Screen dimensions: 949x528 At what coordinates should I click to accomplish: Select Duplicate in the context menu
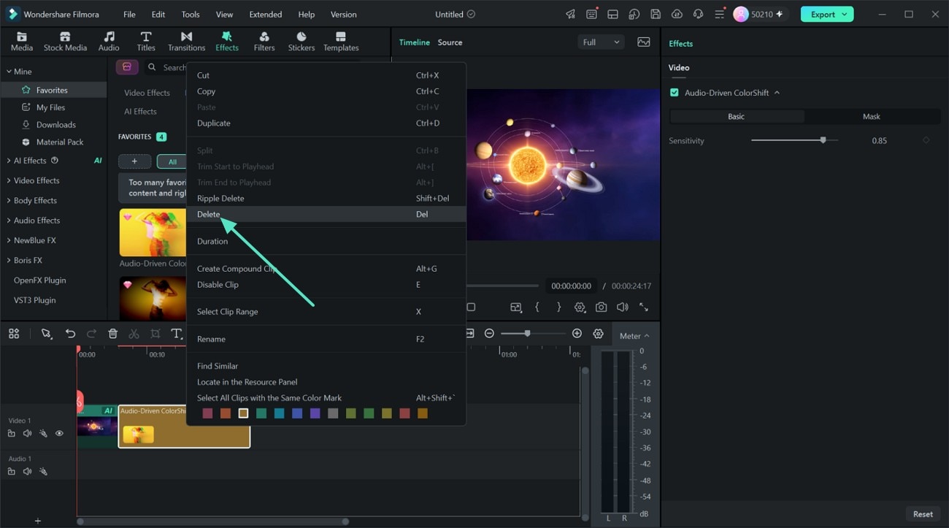[326, 123]
